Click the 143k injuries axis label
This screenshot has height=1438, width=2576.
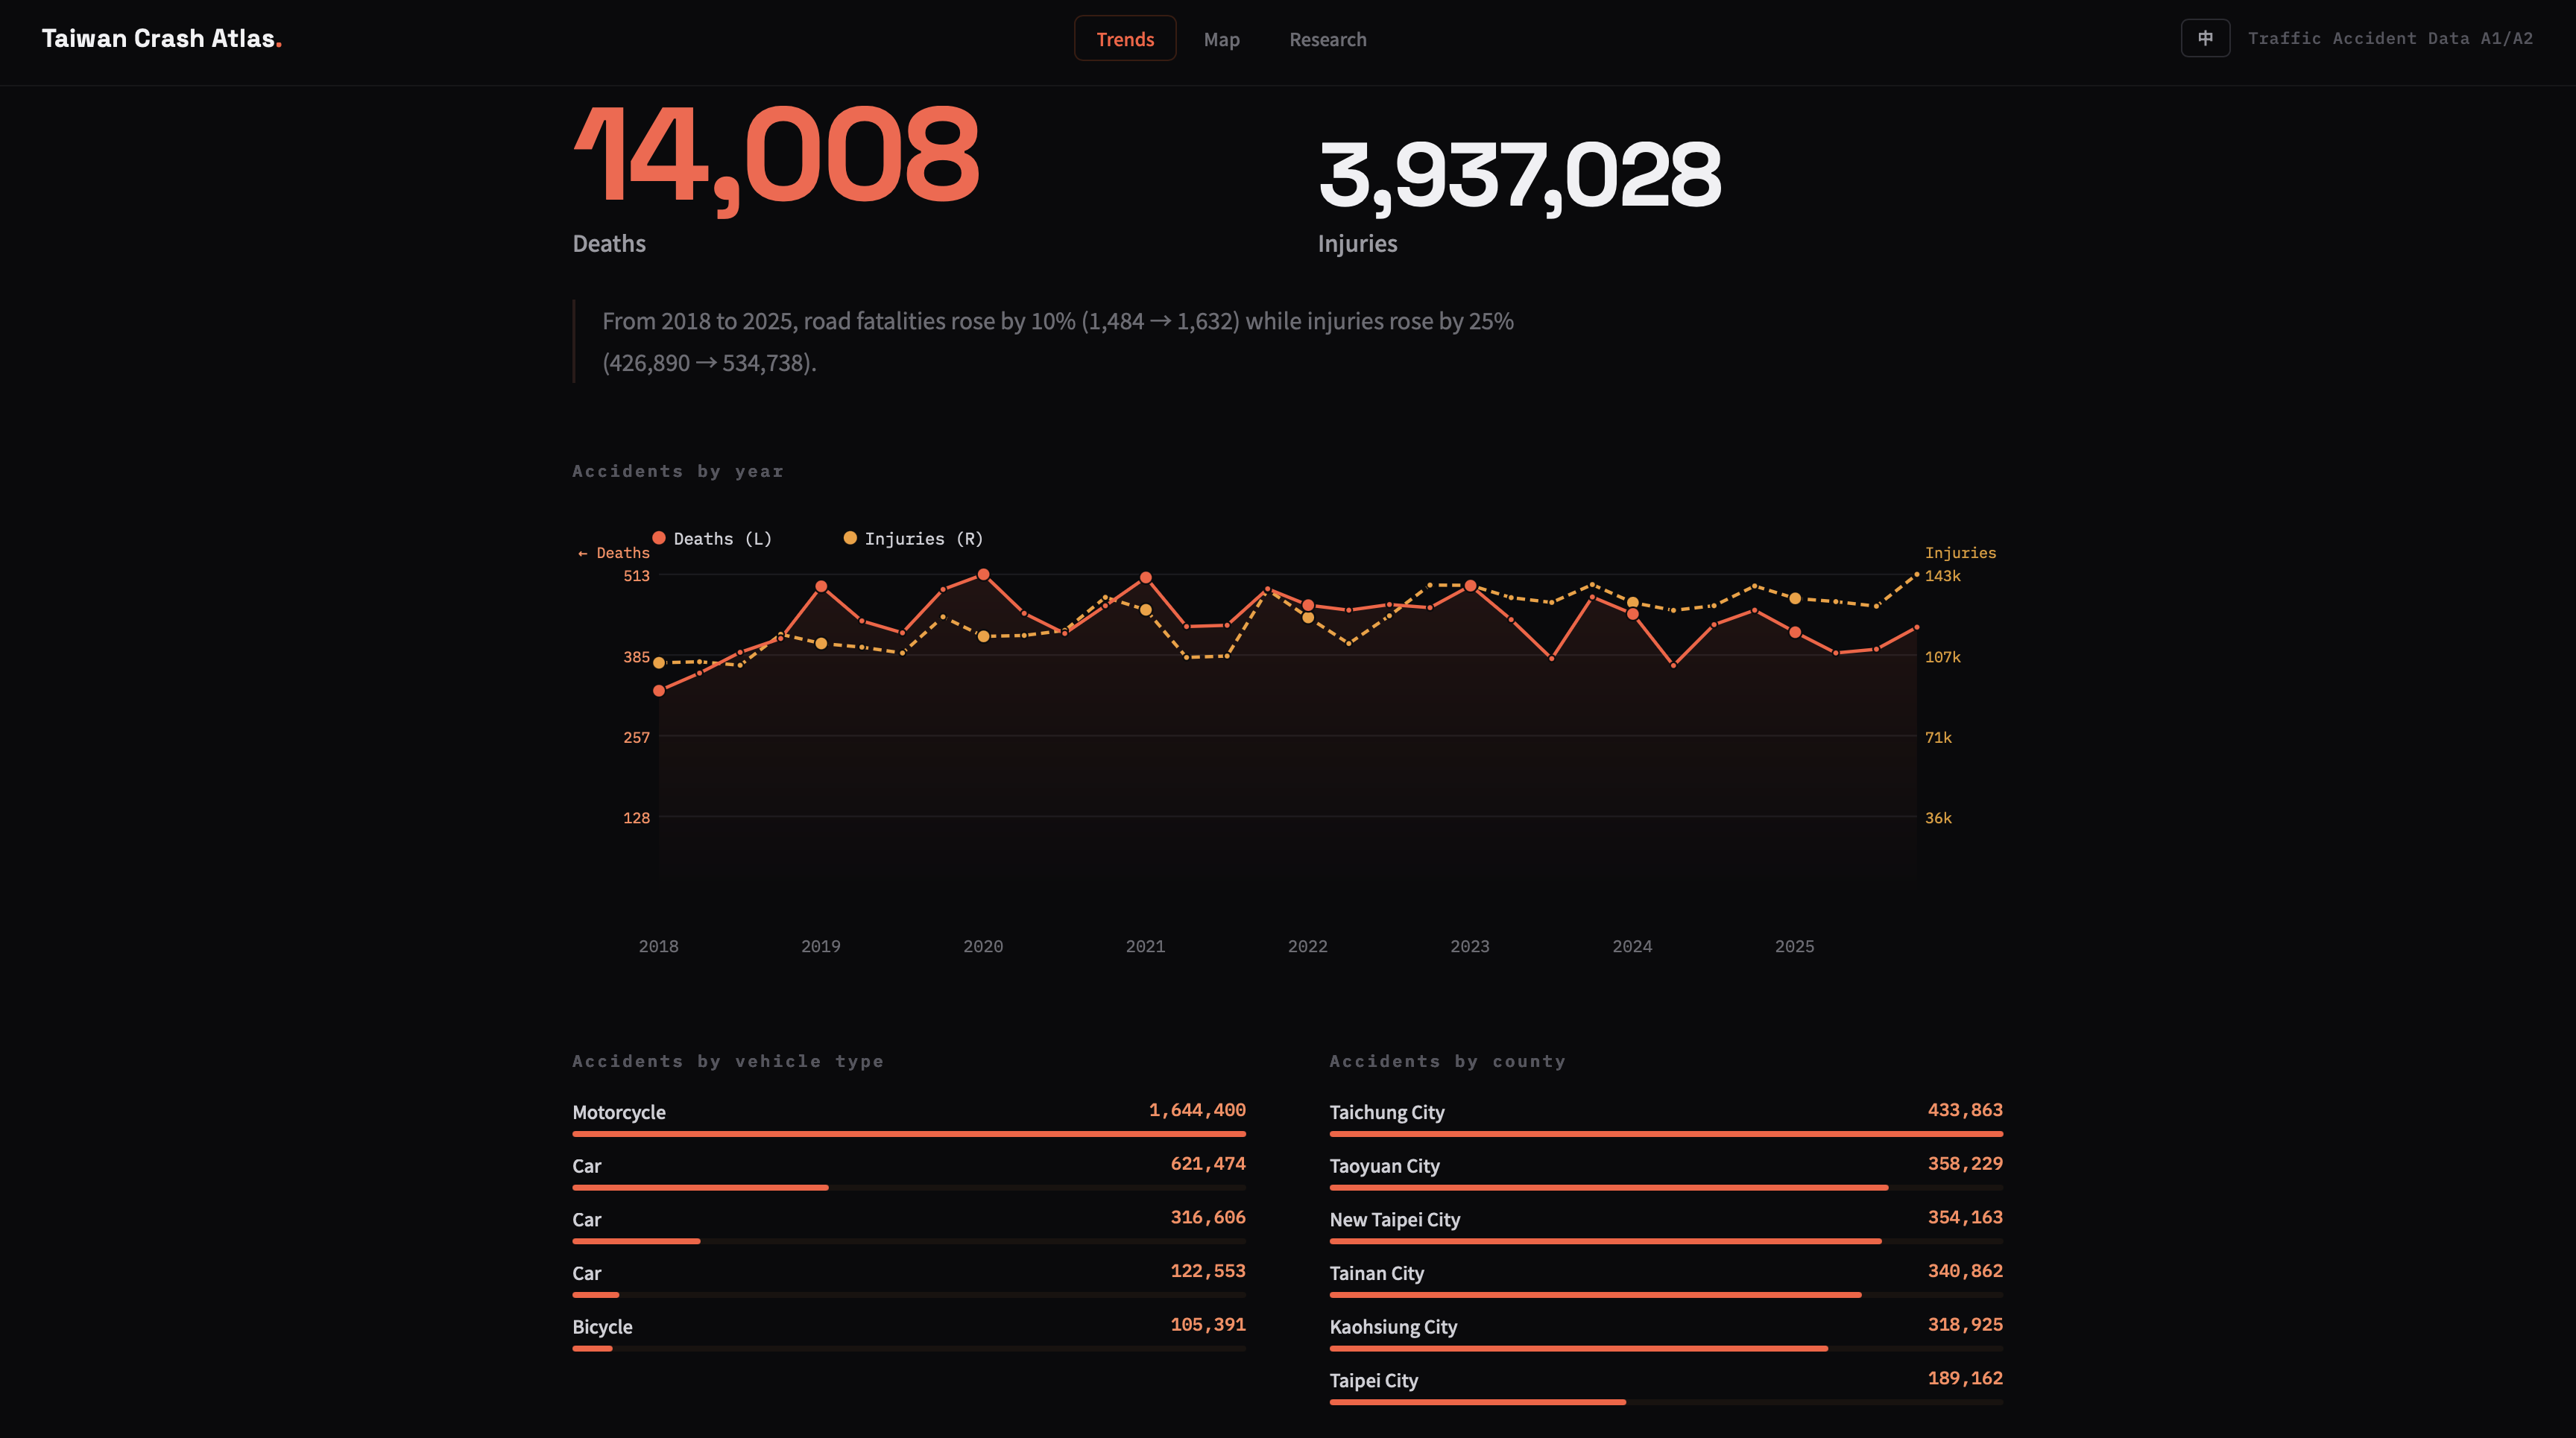1942,576
